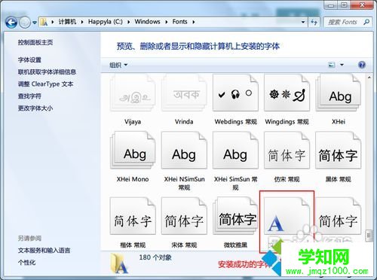Open 查找字符 sidebar link
The width and height of the screenshot is (377, 280).
click(29, 96)
